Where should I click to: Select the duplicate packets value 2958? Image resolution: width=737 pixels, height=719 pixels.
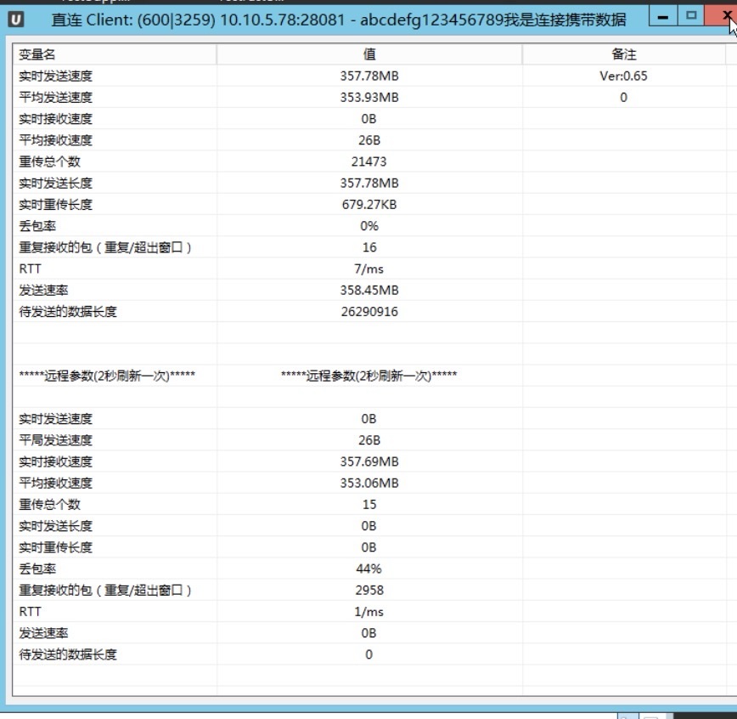[x=369, y=590]
